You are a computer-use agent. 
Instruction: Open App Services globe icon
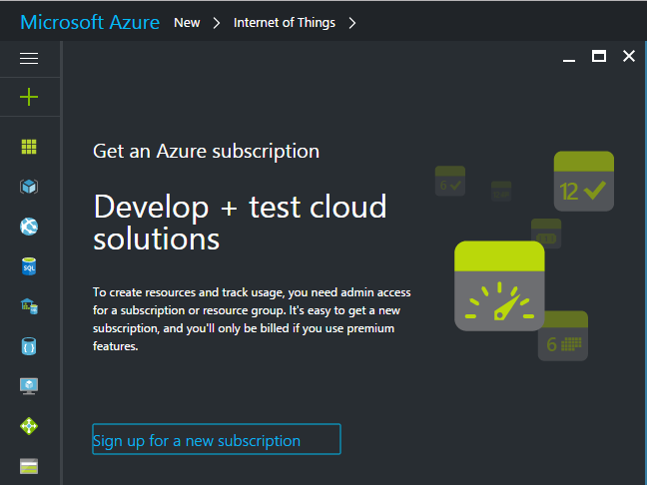pyautogui.click(x=29, y=227)
